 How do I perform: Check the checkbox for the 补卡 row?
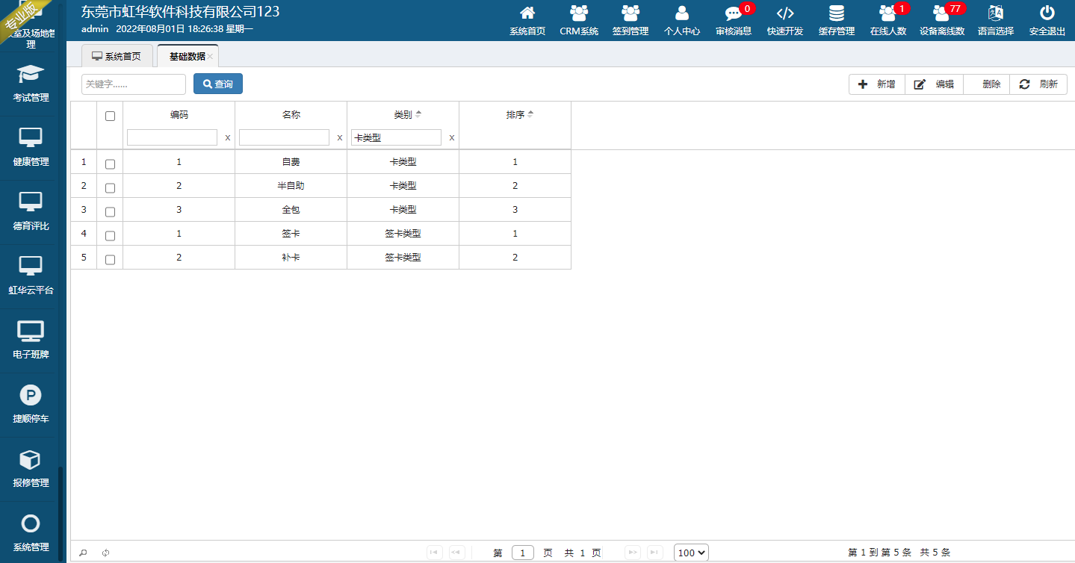click(x=110, y=259)
